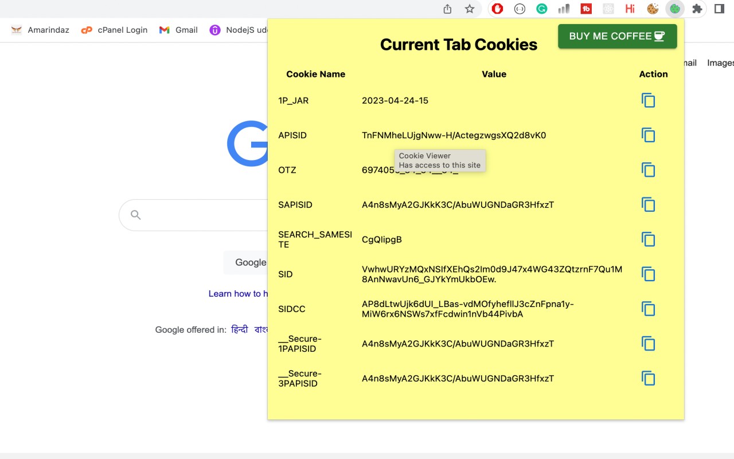The width and height of the screenshot is (734, 459).
Task: Open the Images link on Google page
Action: point(720,63)
